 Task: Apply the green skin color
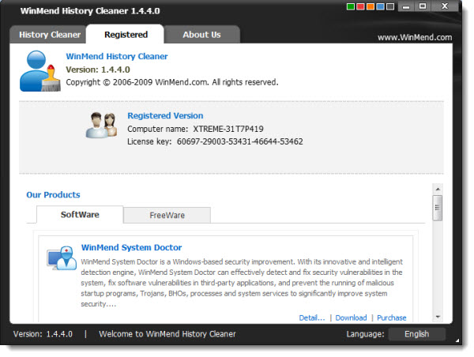(350, 8)
